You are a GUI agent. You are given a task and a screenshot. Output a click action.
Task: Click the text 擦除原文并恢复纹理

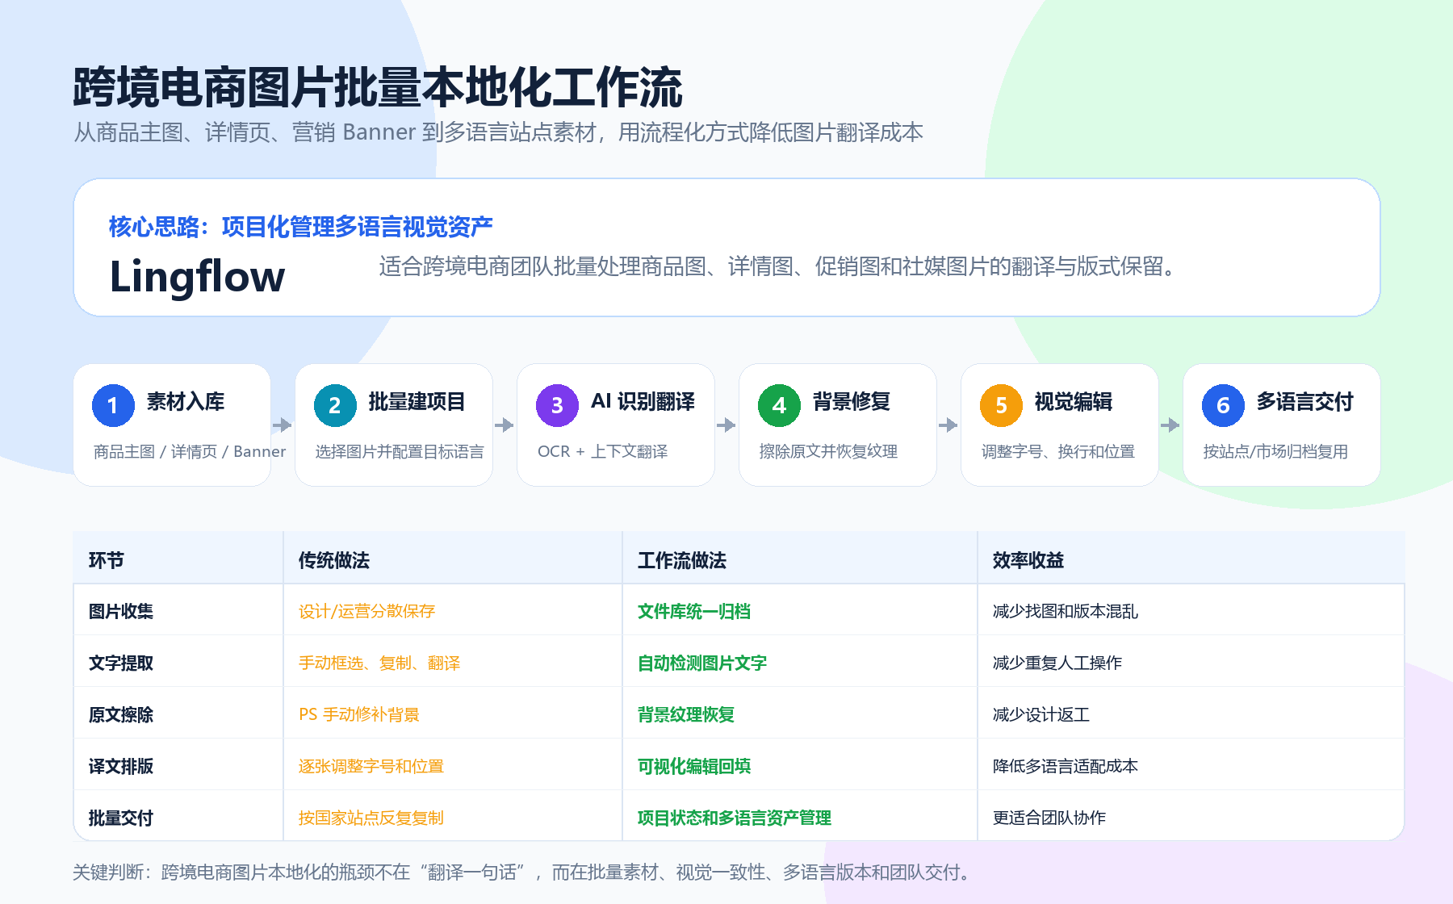[x=828, y=452]
